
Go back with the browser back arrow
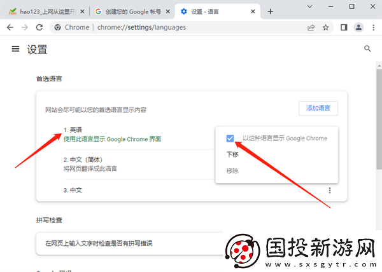(x=10, y=27)
